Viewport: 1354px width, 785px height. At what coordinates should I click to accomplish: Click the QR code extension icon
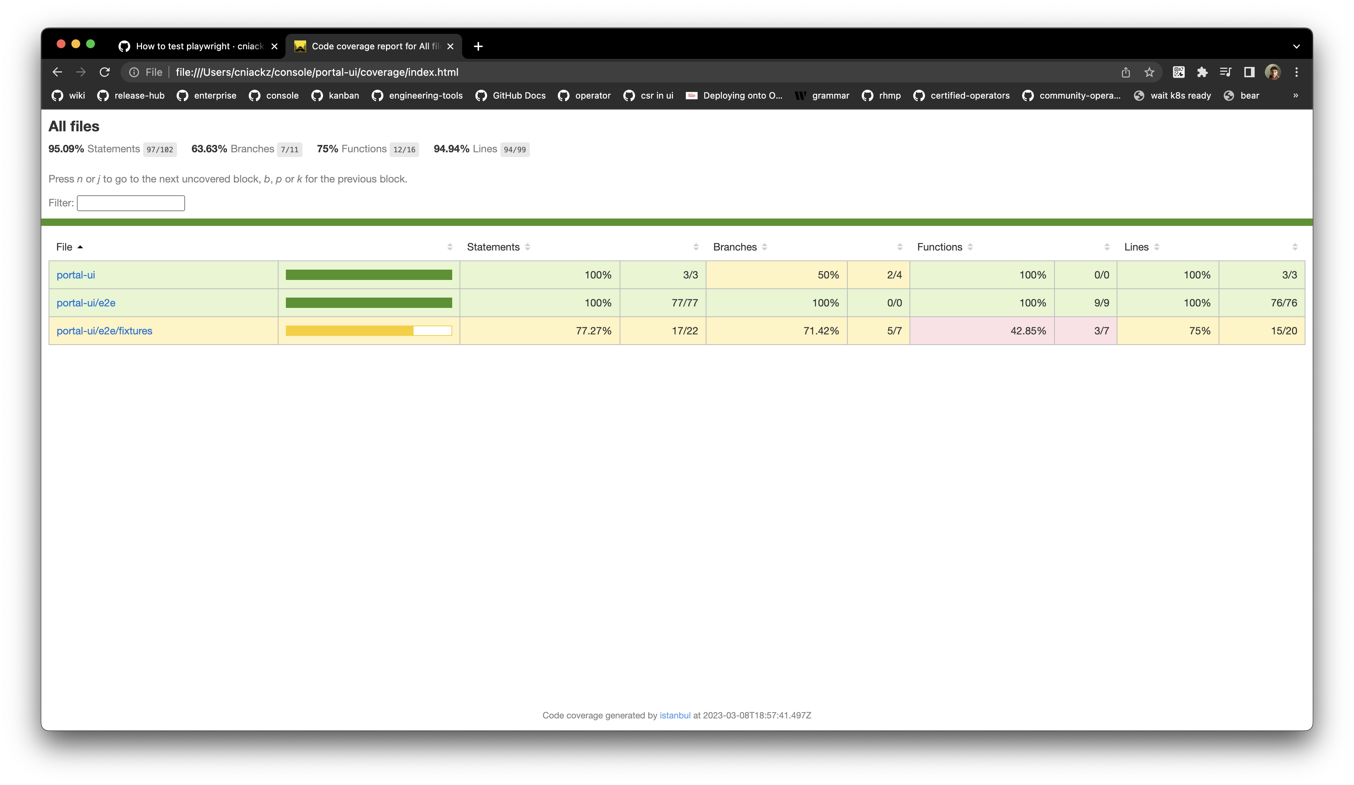pyautogui.click(x=1178, y=72)
